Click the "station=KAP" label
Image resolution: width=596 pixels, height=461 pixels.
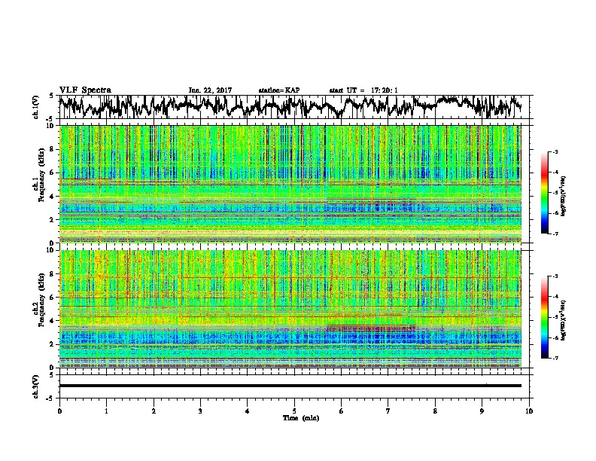pyautogui.click(x=279, y=90)
